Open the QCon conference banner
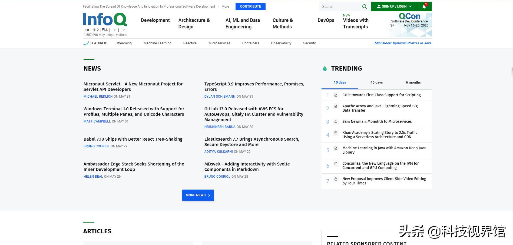The width and height of the screenshot is (513, 245). [x=409, y=24]
